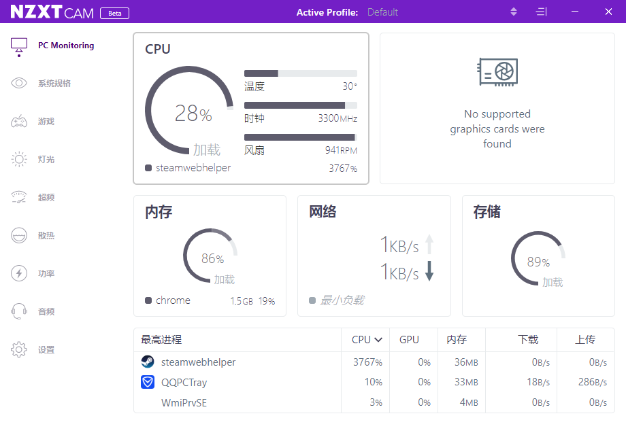626x435 pixels.
Task: Open the 网络 card title
Action: click(x=323, y=211)
